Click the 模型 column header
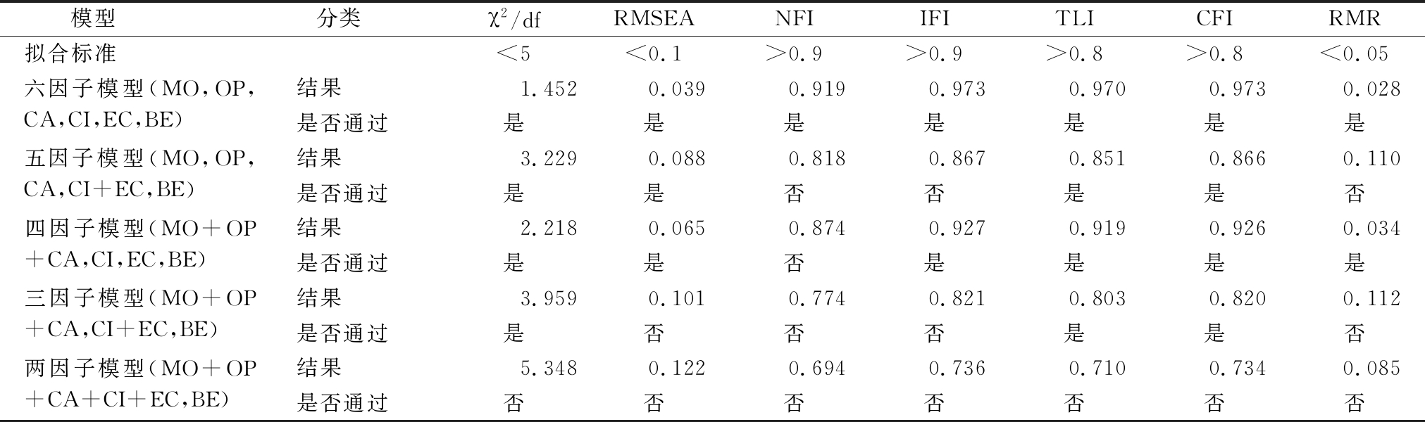This screenshot has height=422, width=1425. click(93, 19)
